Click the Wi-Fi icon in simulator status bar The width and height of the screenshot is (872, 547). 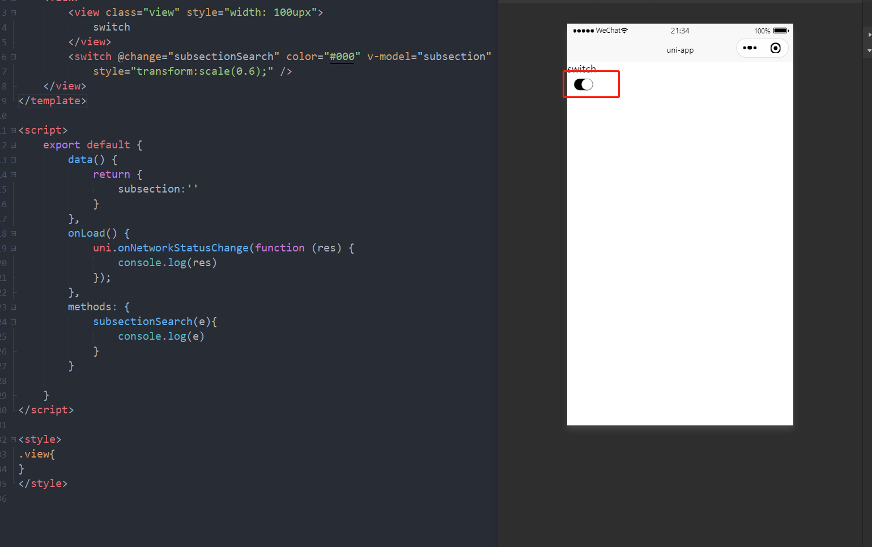[624, 31]
